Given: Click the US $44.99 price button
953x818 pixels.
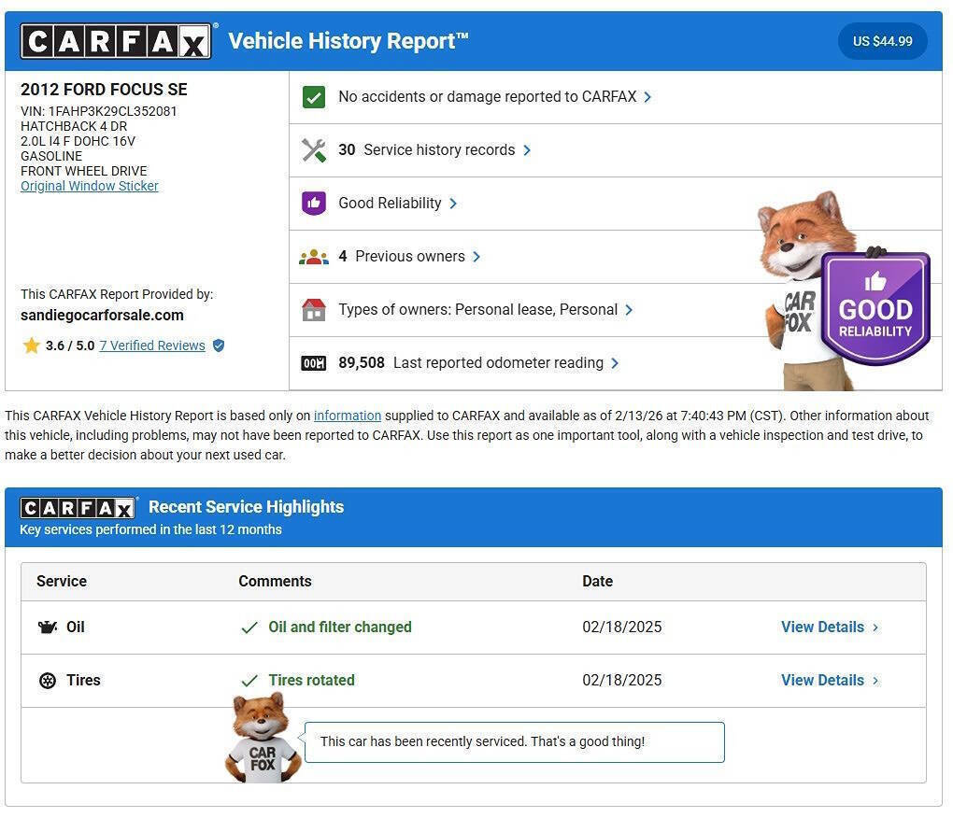Looking at the screenshot, I should click(x=882, y=41).
